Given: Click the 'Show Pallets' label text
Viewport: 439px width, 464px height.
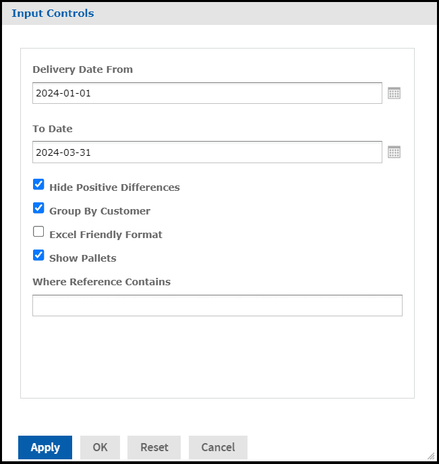Looking at the screenshot, I should tap(83, 258).
